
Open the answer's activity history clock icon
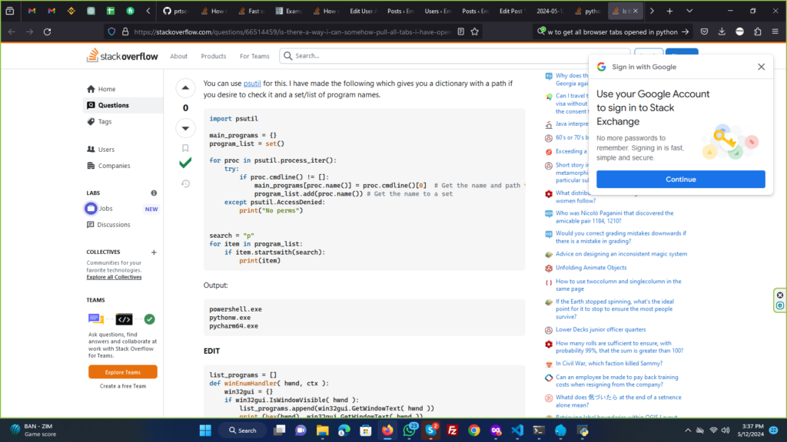185,183
